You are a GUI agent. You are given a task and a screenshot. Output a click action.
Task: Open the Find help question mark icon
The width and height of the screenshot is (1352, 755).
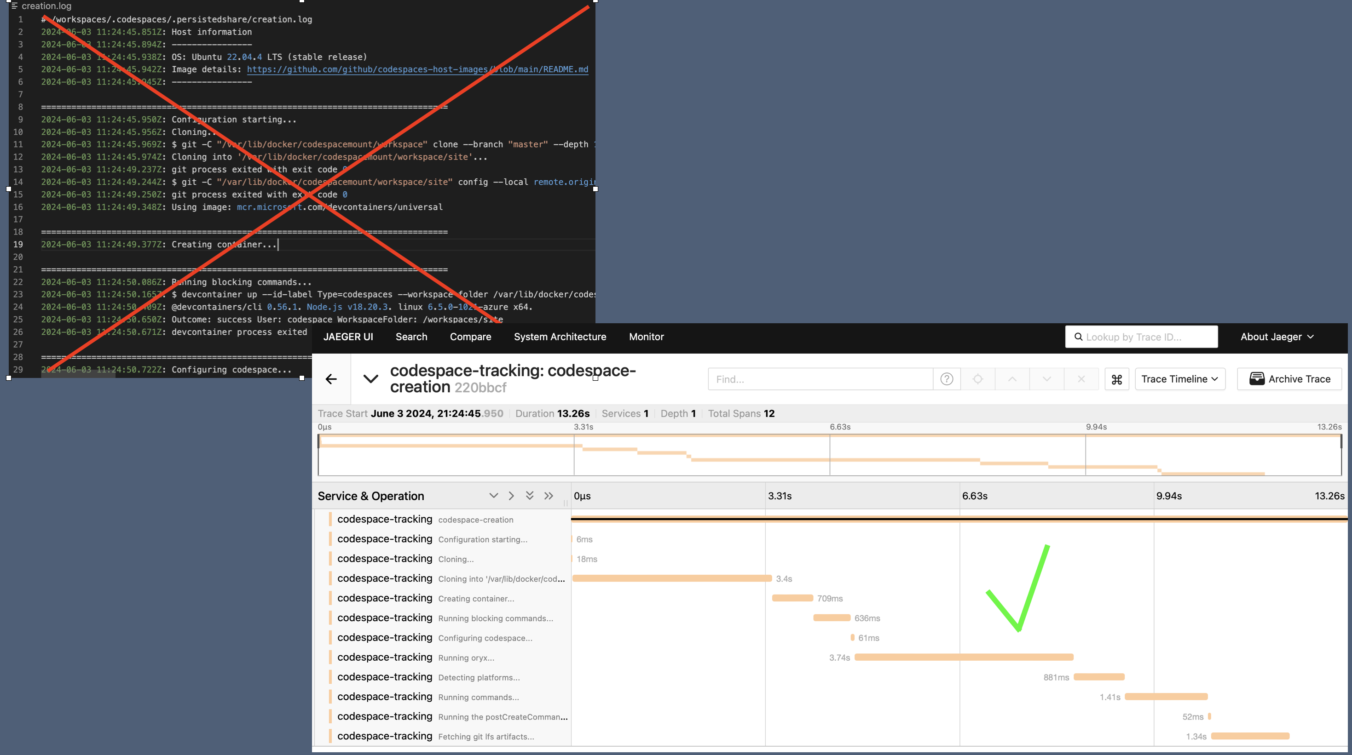pyautogui.click(x=946, y=378)
